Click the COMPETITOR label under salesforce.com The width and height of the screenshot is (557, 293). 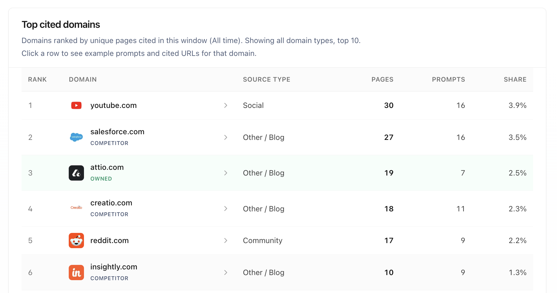click(109, 143)
